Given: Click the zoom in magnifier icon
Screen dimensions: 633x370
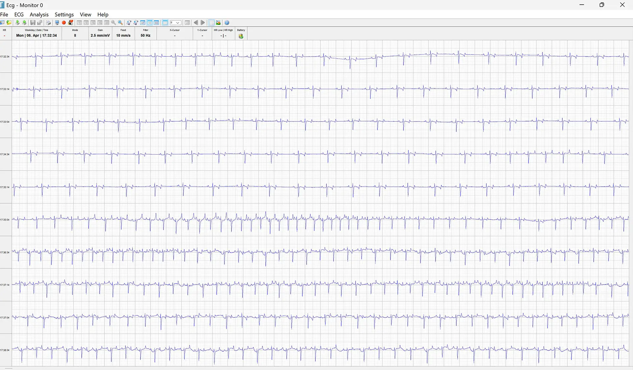Looking at the screenshot, I should [x=120, y=23].
